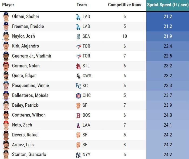The image size is (189, 159).
Task: Click Shohei Ohtani's headshot thumbnail
Action: point(6,17)
